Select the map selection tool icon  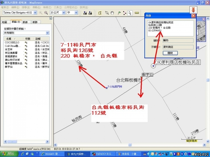pyautogui.click(x=100, y=13)
